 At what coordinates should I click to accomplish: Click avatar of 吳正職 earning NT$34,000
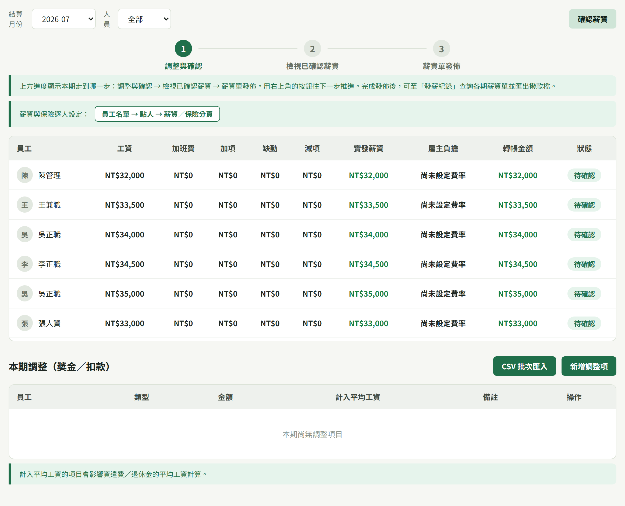[25, 234]
